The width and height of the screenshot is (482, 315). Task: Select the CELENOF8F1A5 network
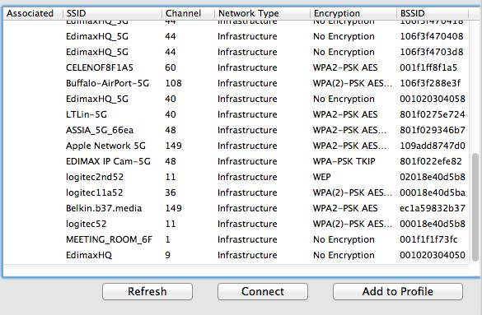coord(236,67)
